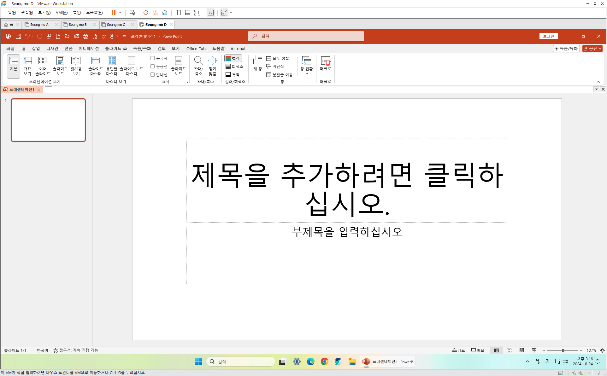Open Handout Master (유인물 마스터)

coord(111,66)
